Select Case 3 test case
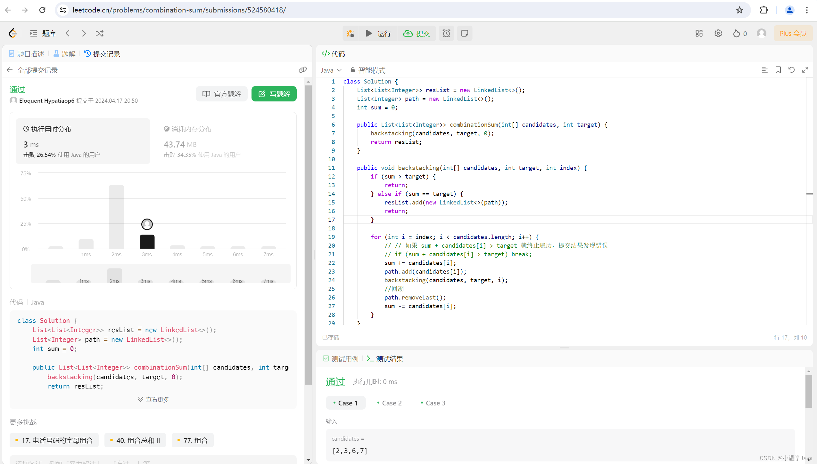 tap(433, 403)
